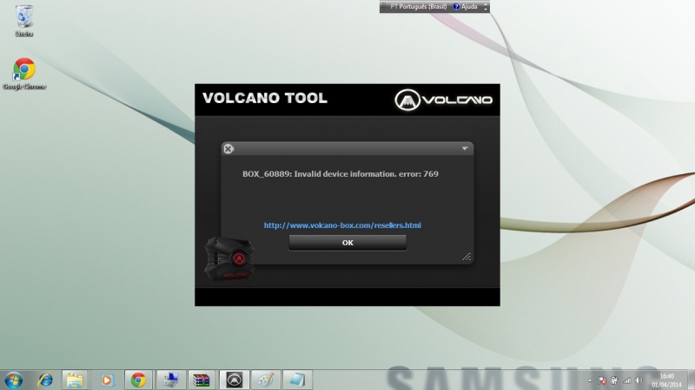Screen dimensions: 695x390
Task: Click the dialog resize grip corner
Action: (x=467, y=257)
